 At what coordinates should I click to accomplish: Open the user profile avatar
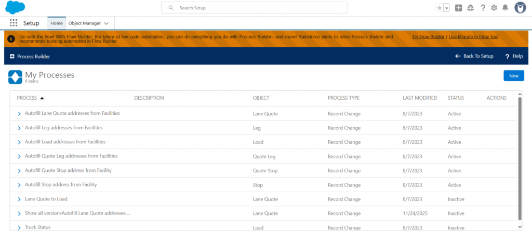520,8
